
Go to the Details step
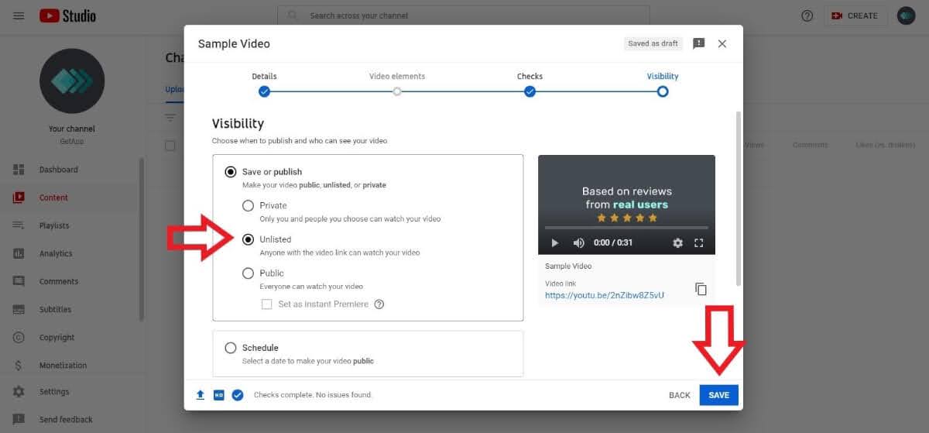pos(264,91)
